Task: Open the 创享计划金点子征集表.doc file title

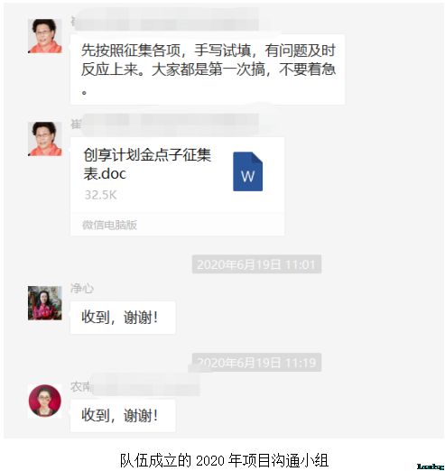Action: pos(147,164)
